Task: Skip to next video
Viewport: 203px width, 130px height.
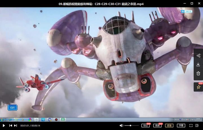Action: (16, 126)
